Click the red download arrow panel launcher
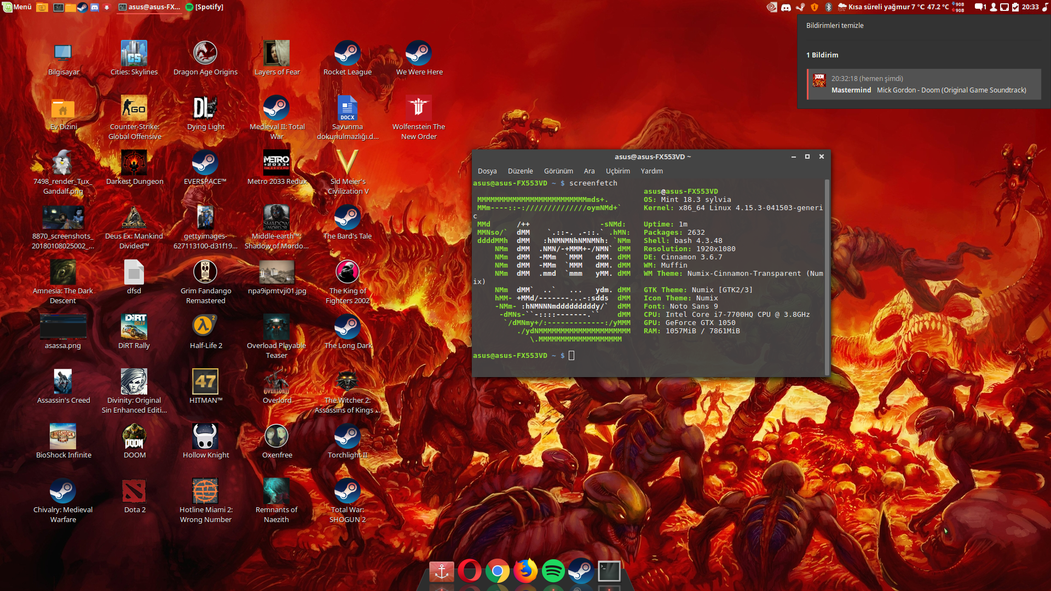Screen dimensions: 1051x591 click(x=107, y=7)
